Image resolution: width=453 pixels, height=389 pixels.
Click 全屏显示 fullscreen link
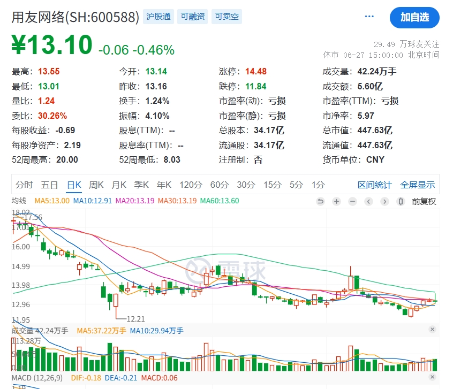(x=418, y=185)
